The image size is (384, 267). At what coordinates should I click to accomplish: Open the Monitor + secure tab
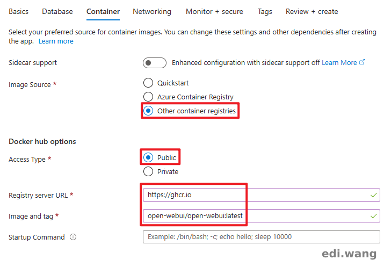point(214,11)
